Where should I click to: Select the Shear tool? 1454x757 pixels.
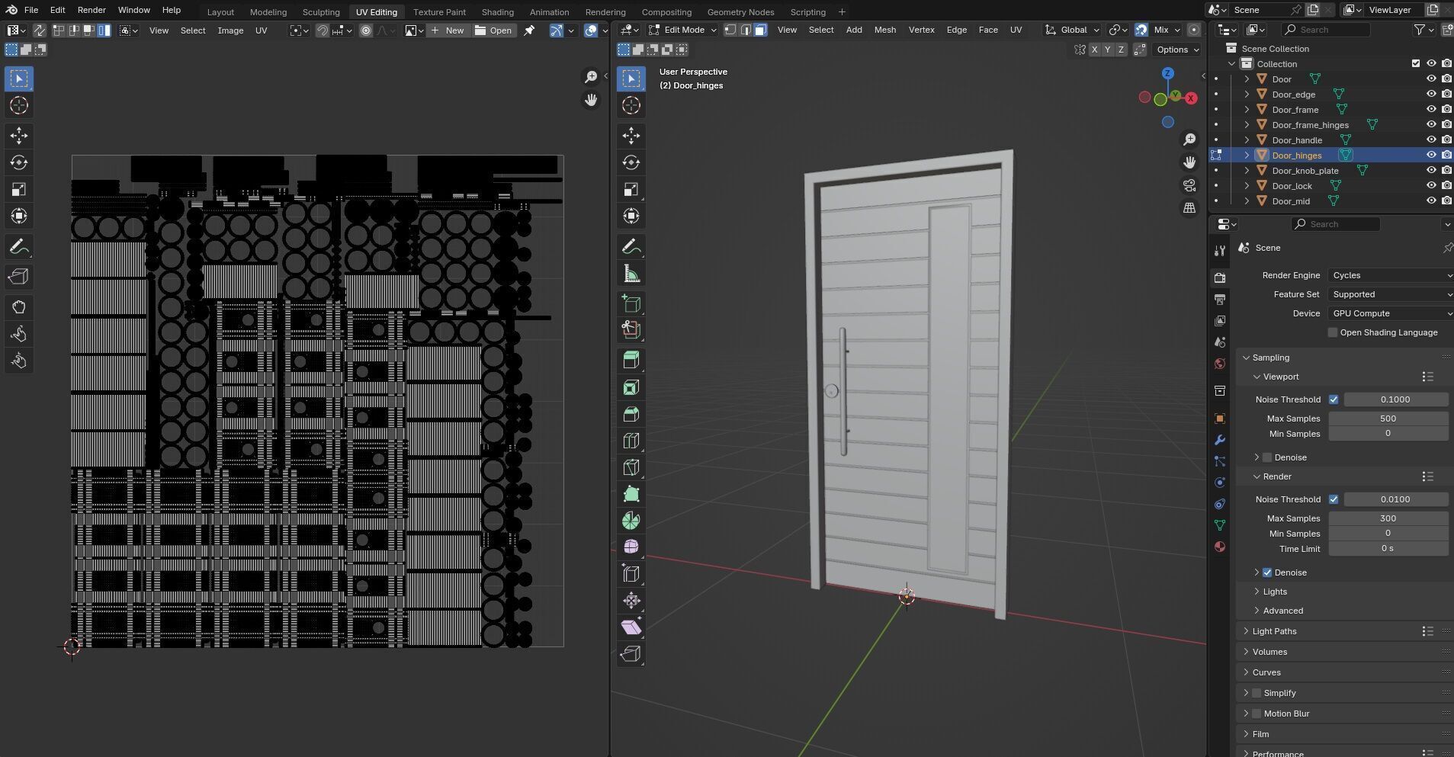pyautogui.click(x=631, y=627)
